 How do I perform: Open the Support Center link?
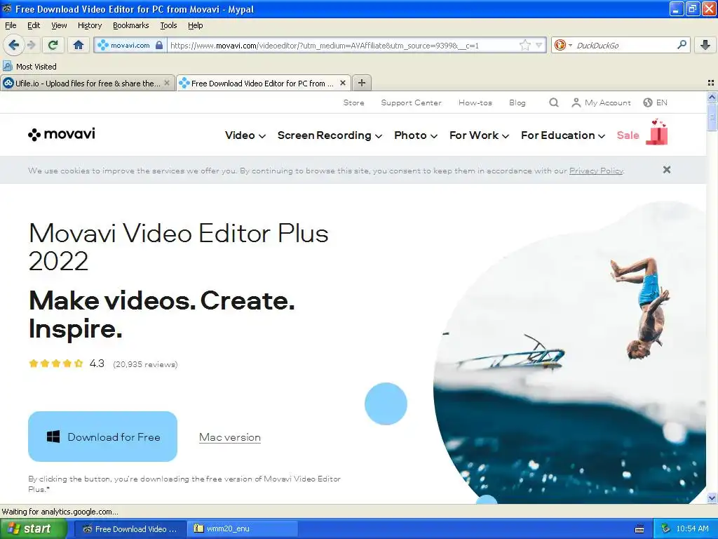(411, 102)
